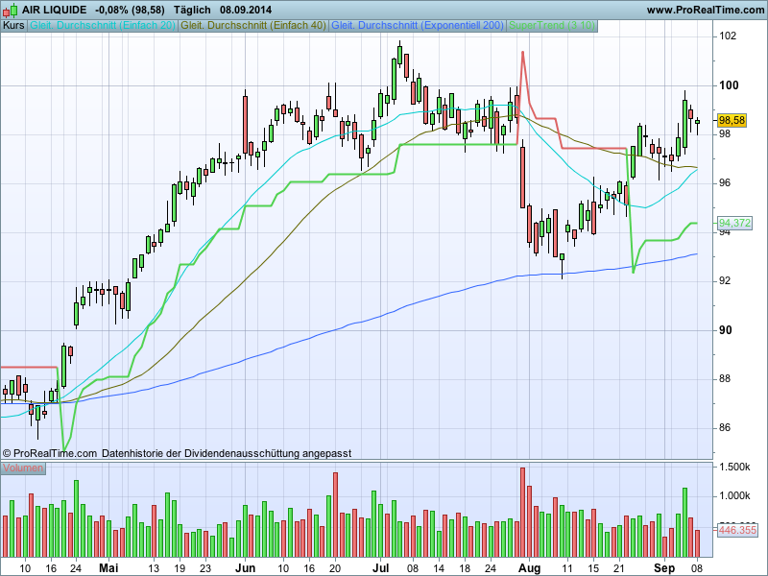This screenshot has height=576, width=768.
Task: Click the 88 price axis label
Action: [x=725, y=378]
